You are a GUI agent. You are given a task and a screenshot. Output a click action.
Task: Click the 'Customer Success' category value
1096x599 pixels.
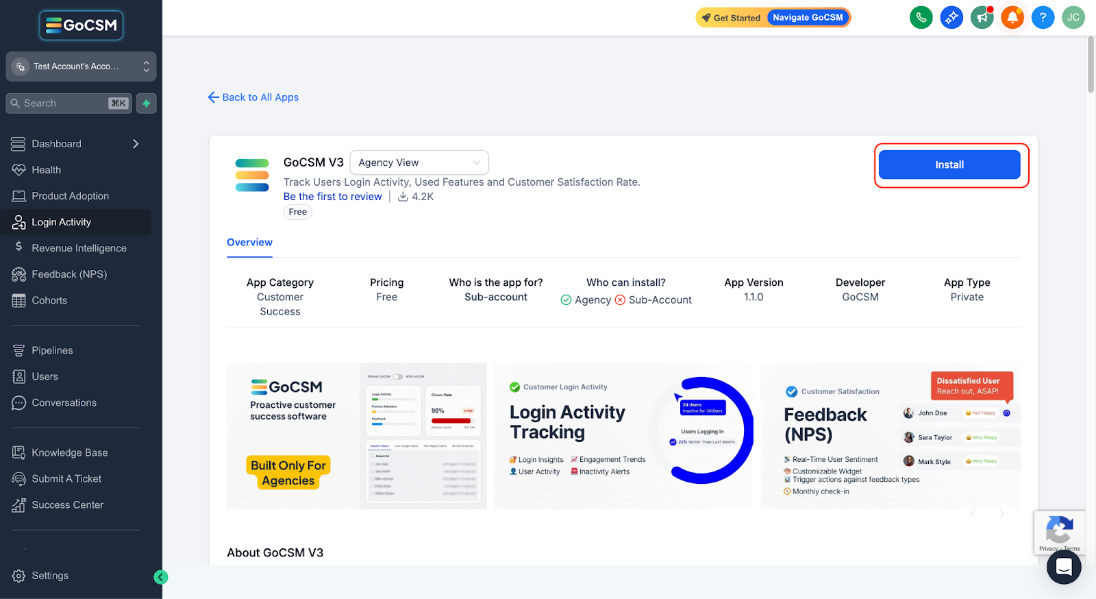280,304
